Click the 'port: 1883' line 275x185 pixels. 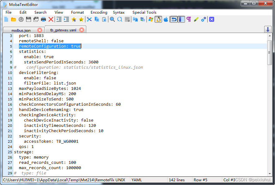(x=31, y=36)
